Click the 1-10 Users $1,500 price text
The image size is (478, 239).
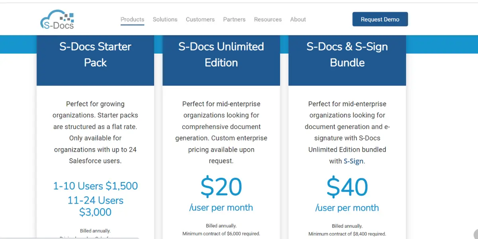[x=95, y=186]
